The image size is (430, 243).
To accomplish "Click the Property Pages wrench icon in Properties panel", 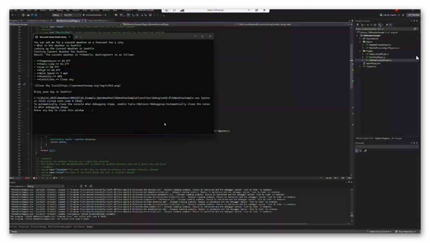I will point(365,151).
